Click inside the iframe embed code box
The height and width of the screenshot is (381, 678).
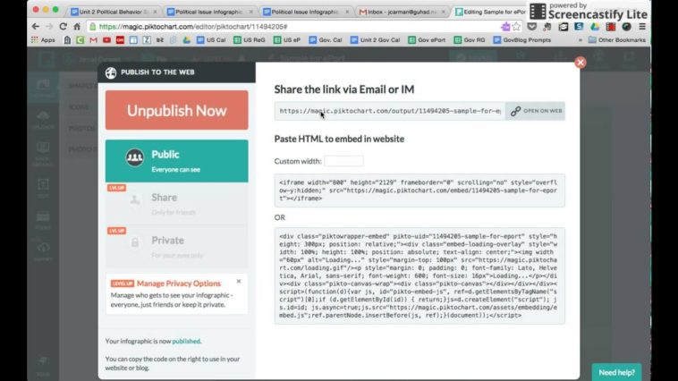(419, 190)
